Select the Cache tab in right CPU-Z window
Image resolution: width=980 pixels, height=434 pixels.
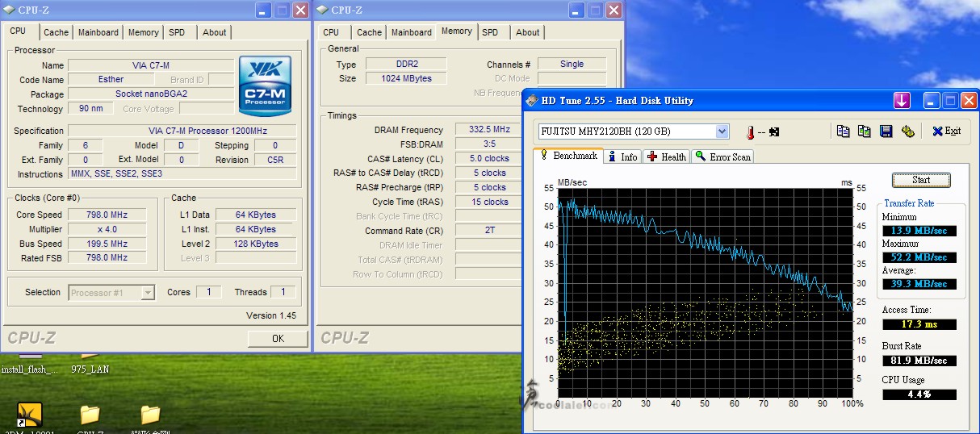(369, 32)
